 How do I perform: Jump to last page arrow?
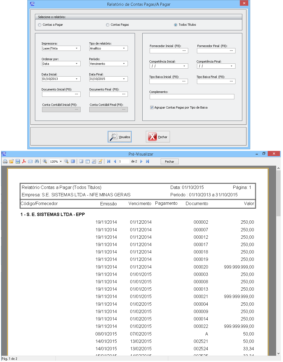(148, 162)
